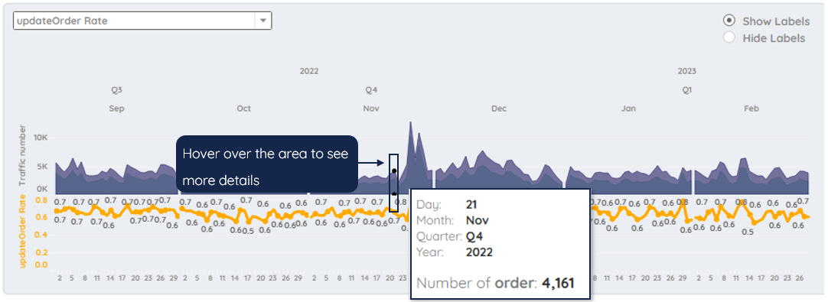Select the Hide Labels radio button

[729, 37]
